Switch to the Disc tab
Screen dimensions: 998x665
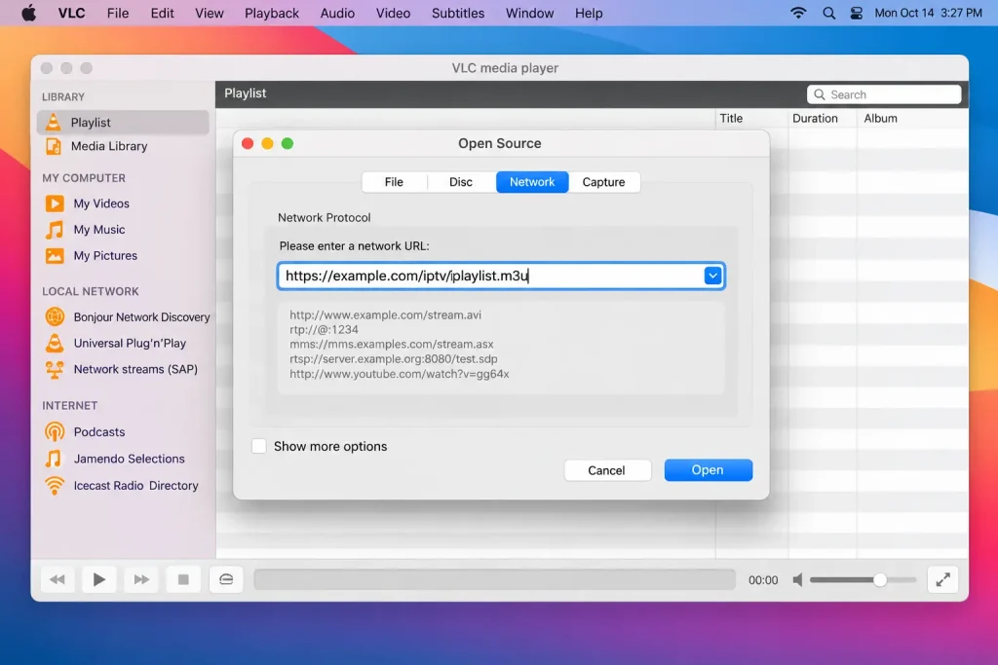coord(461,182)
